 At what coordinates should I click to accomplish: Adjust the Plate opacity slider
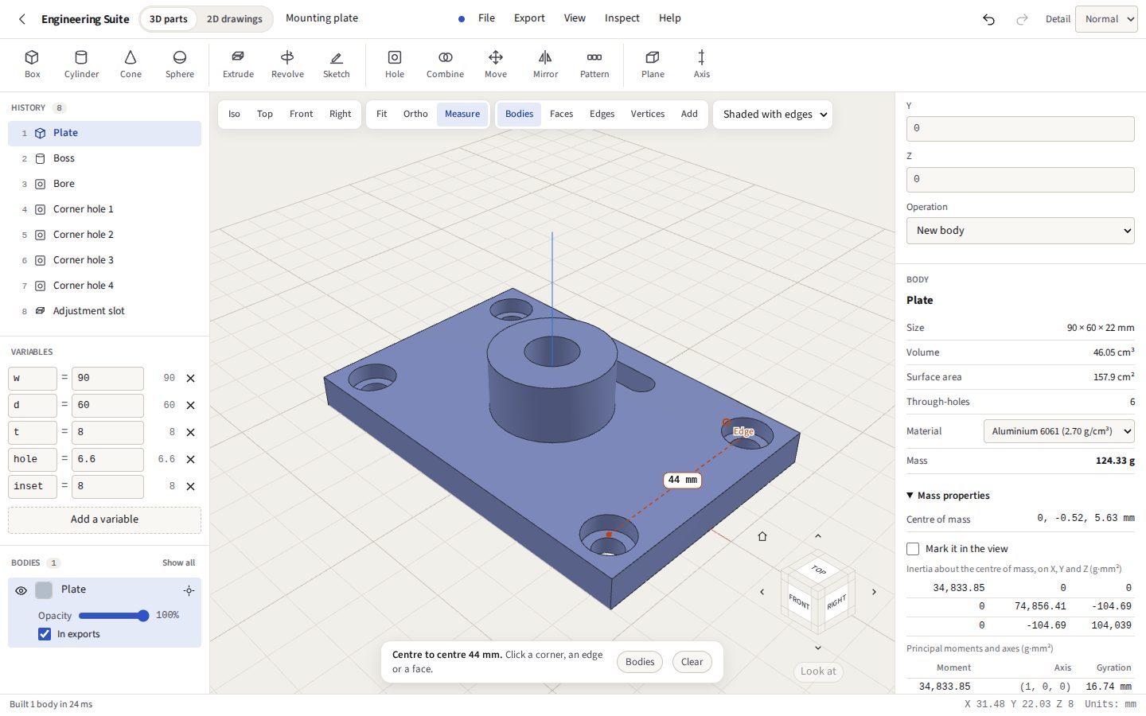tap(114, 616)
